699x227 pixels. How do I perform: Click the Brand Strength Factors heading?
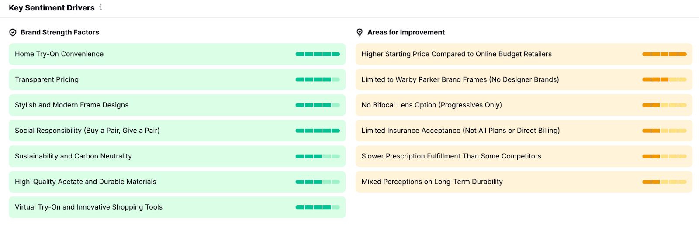pos(60,32)
